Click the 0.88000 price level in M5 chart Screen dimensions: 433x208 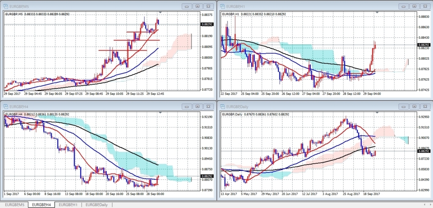point(207,58)
